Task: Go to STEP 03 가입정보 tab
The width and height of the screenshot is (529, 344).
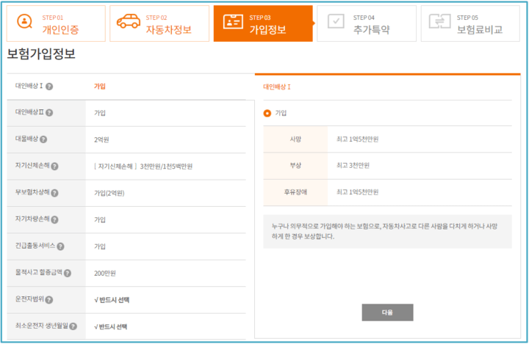Action: tap(263, 23)
